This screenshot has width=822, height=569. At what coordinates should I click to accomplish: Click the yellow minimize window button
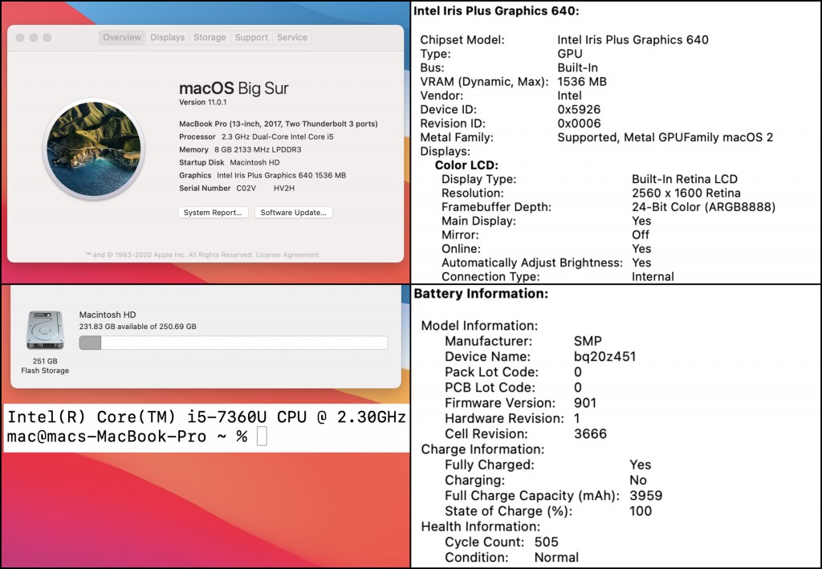tap(34, 38)
